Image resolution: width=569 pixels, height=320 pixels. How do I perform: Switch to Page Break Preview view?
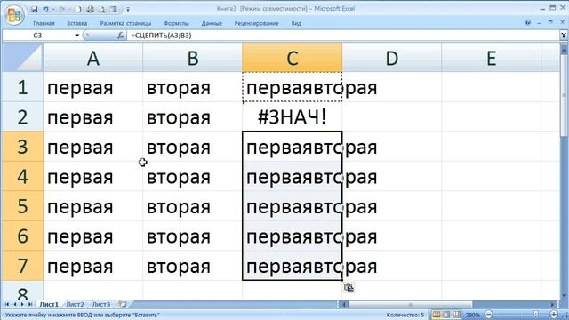(456, 314)
